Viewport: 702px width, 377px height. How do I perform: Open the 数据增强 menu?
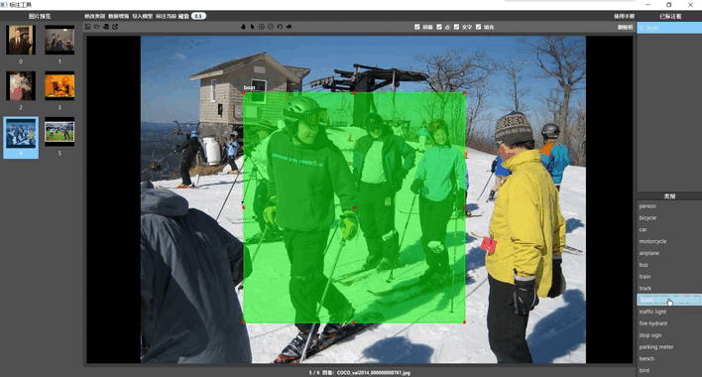coord(119,16)
